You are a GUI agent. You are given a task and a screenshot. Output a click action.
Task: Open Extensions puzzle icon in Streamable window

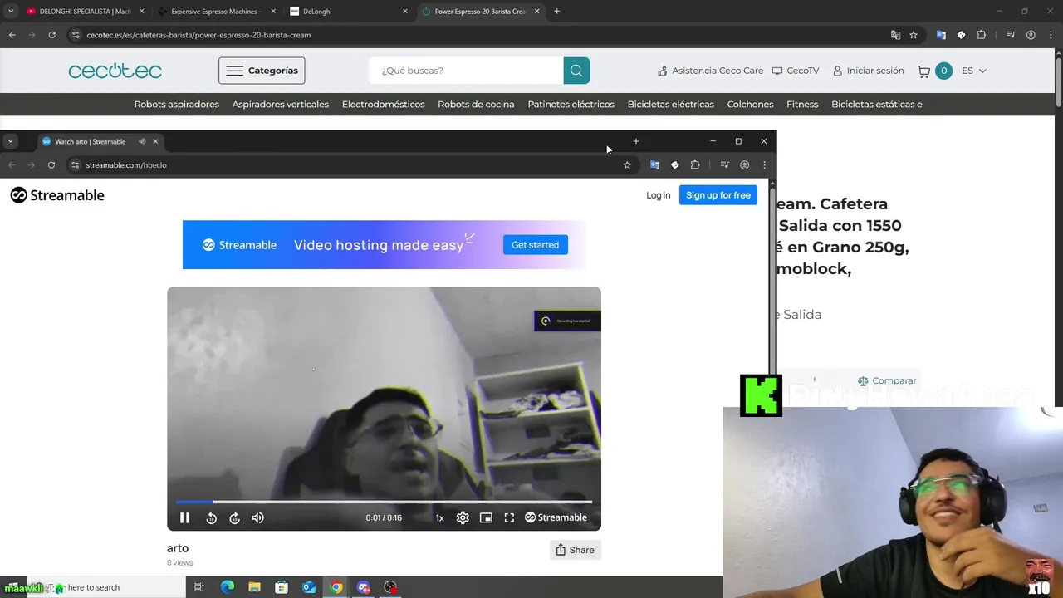(x=695, y=165)
